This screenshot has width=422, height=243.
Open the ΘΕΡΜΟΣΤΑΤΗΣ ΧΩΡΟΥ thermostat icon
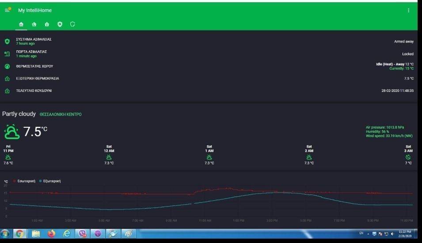click(x=7, y=66)
